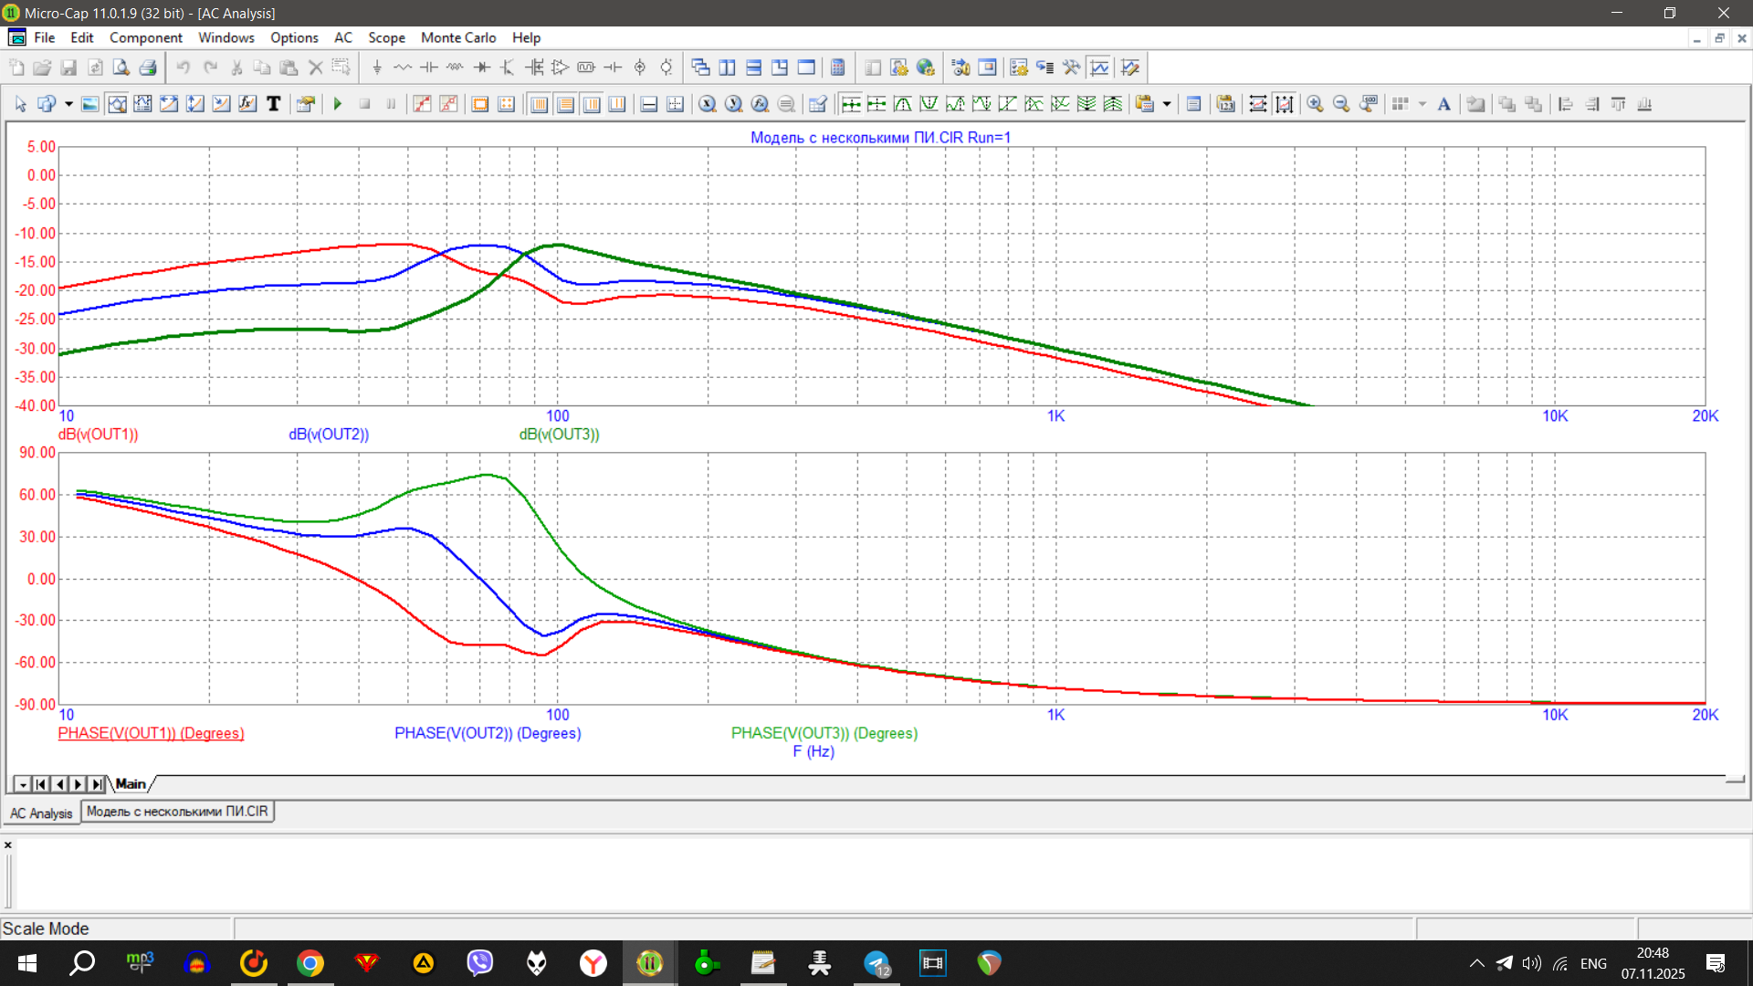The height and width of the screenshot is (986, 1753).
Task: Expand dropdown arrow beside clipboard graph icon
Action: click(1167, 104)
